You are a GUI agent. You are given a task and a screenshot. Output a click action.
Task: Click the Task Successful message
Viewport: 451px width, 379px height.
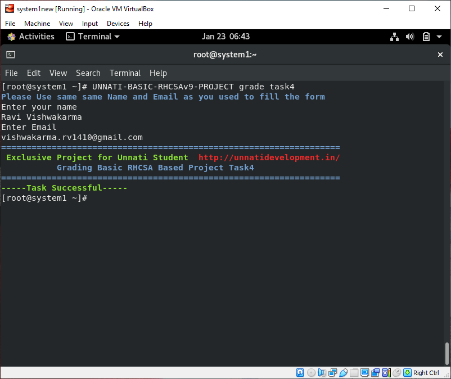pos(64,188)
